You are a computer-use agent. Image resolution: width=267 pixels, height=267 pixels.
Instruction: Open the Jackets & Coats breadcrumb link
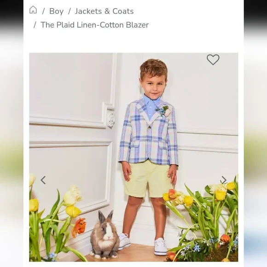pos(104,11)
